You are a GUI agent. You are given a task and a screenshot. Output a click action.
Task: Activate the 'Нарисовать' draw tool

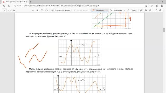pos(99,10)
